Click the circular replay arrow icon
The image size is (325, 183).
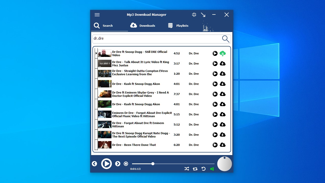coord(203,169)
